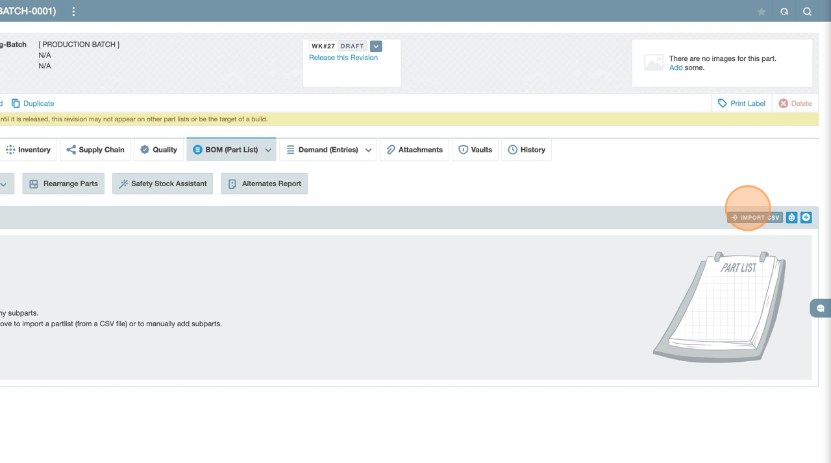This screenshot has width=831, height=463.
Task: Expand the BOM (Part List) tab chevron
Action: [x=268, y=150]
